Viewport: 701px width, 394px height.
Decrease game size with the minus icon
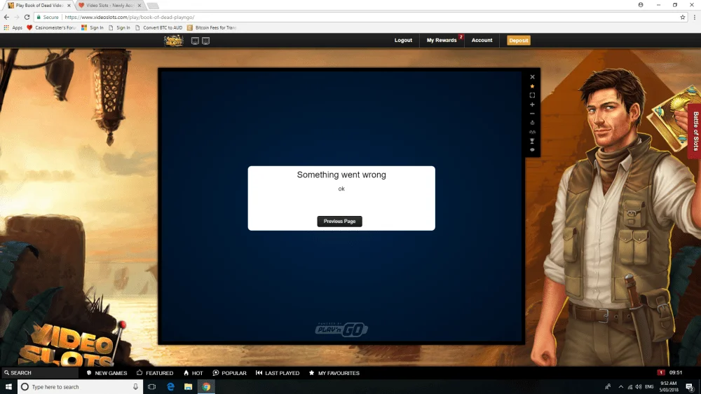coord(532,114)
